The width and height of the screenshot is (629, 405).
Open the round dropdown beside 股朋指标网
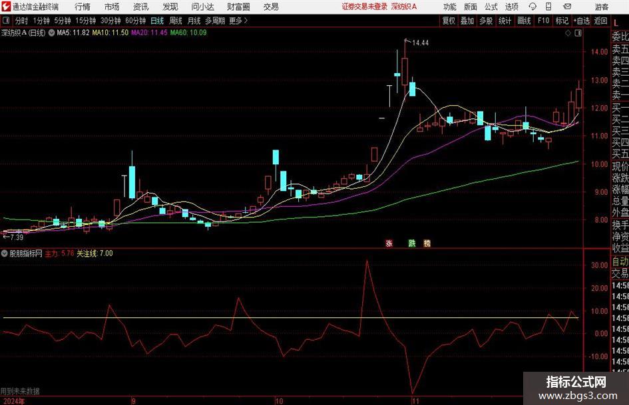point(5,253)
